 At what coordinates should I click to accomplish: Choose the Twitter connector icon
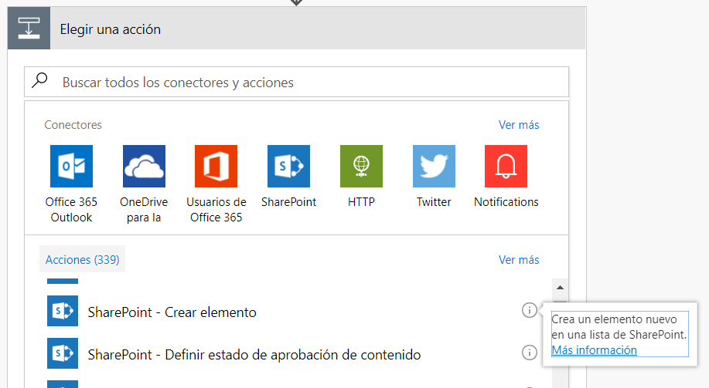(x=434, y=166)
